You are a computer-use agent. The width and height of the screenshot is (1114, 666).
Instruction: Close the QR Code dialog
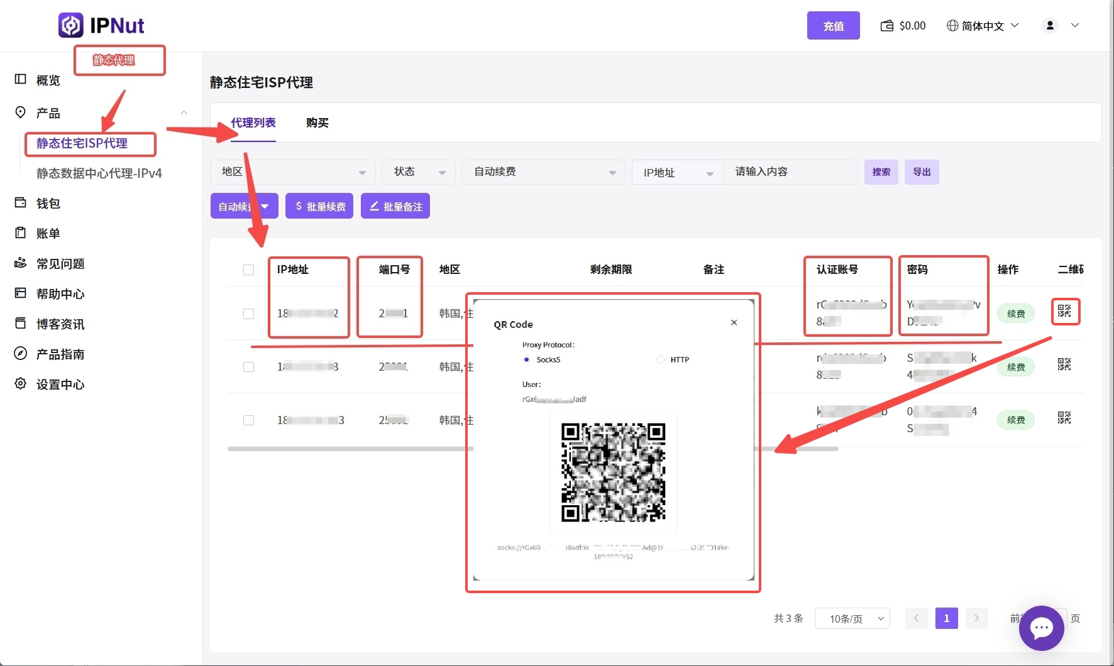[x=734, y=322]
